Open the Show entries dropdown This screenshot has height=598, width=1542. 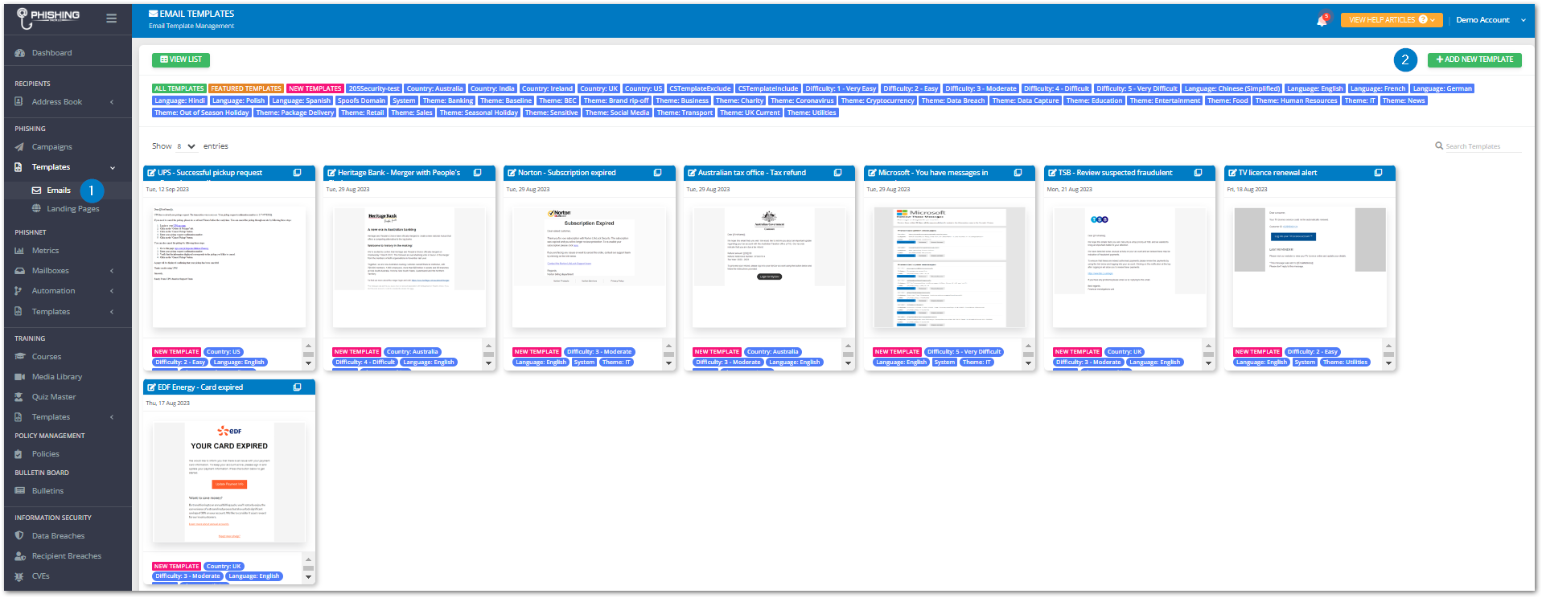[x=186, y=146]
